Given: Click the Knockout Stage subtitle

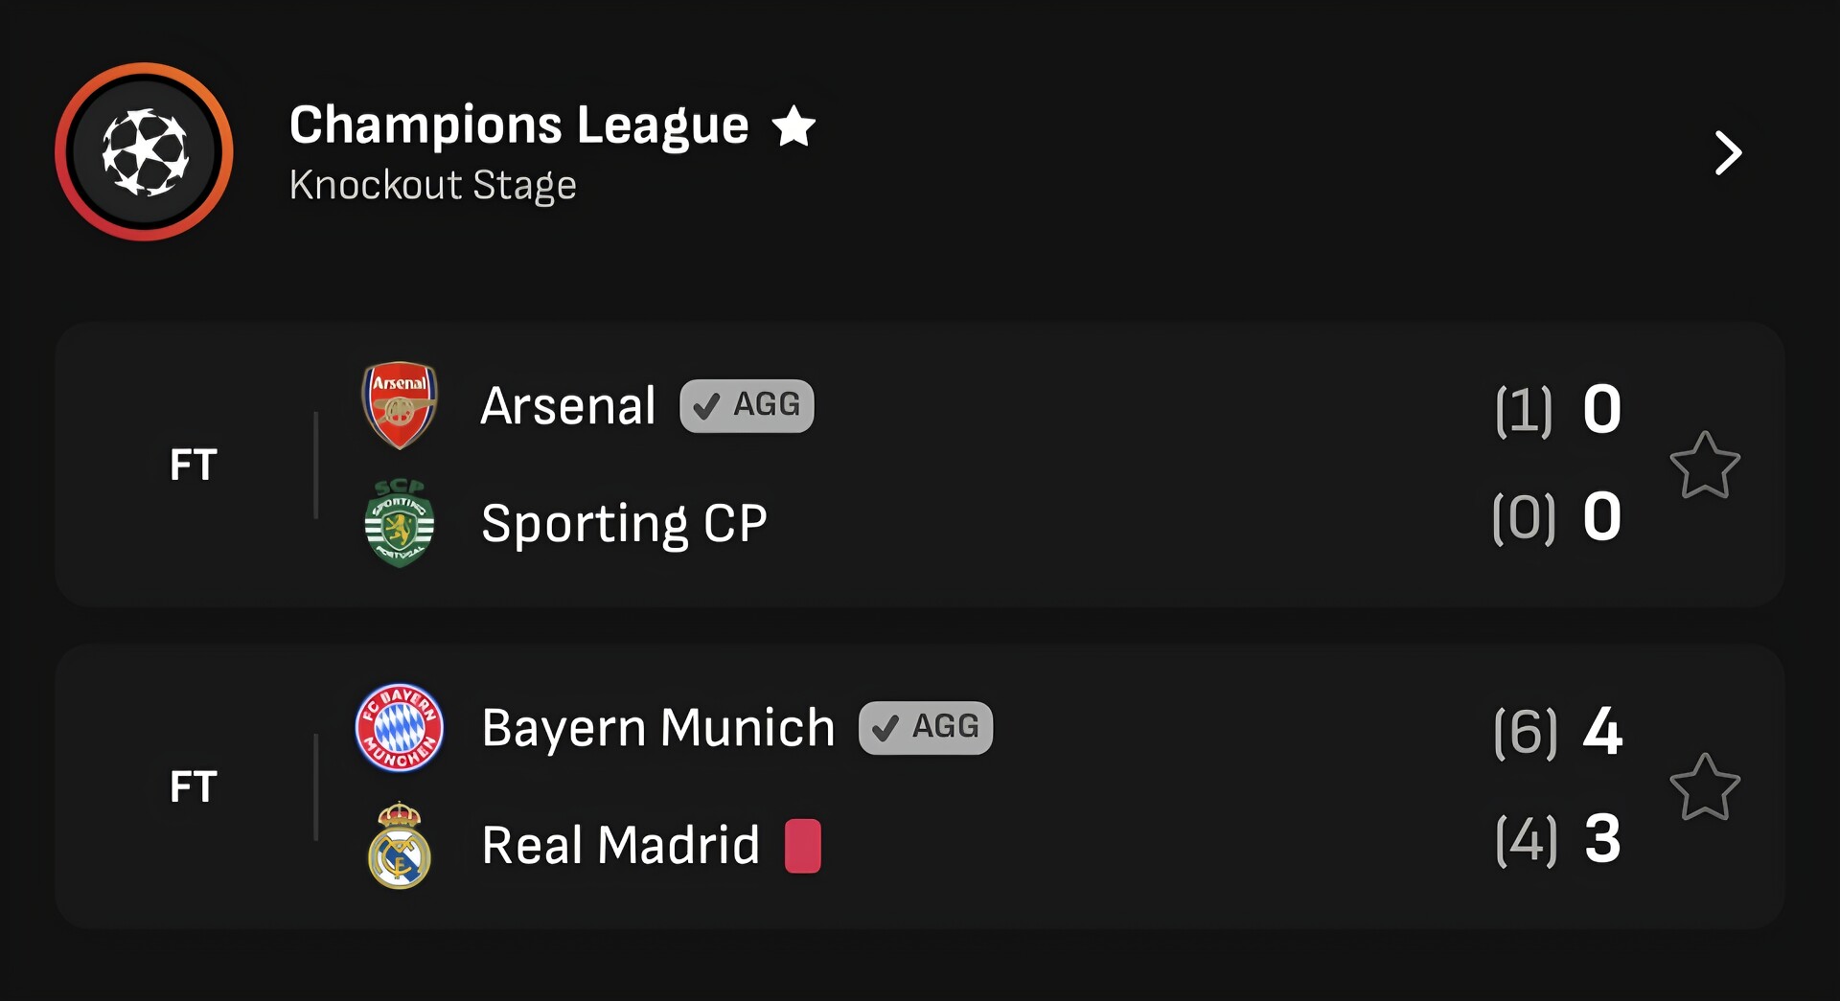Looking at the screenshot, I should (x=432, y=185).
